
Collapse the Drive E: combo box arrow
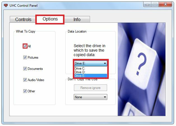[x=105, y=63]
